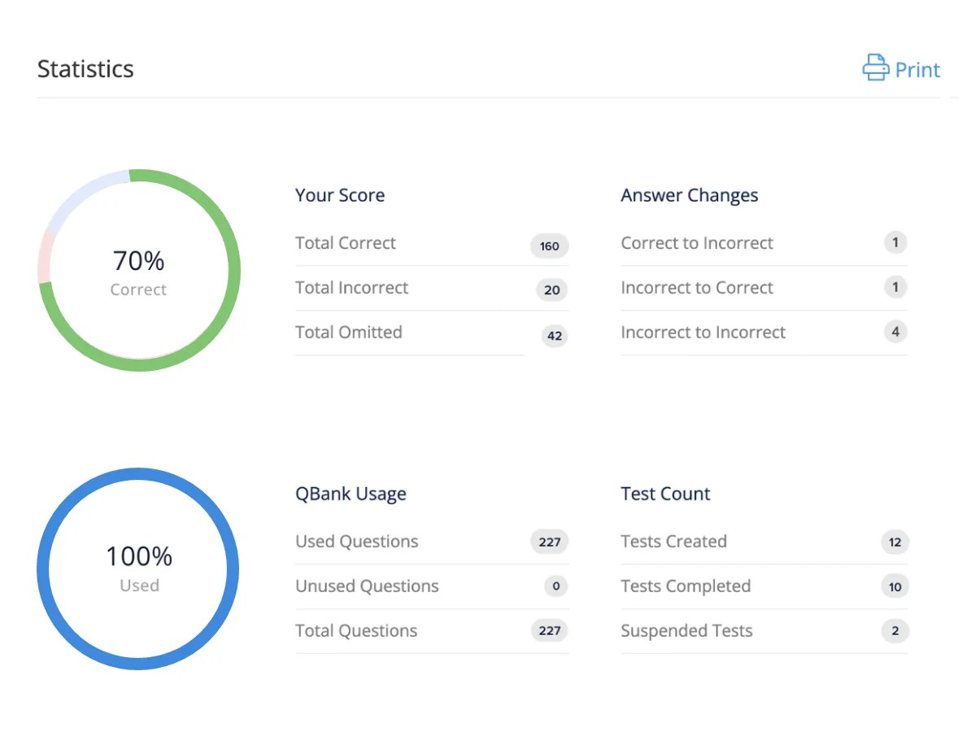Click the 70% text inside score chart
976x732 pixels.
click(x=138, y=261)
